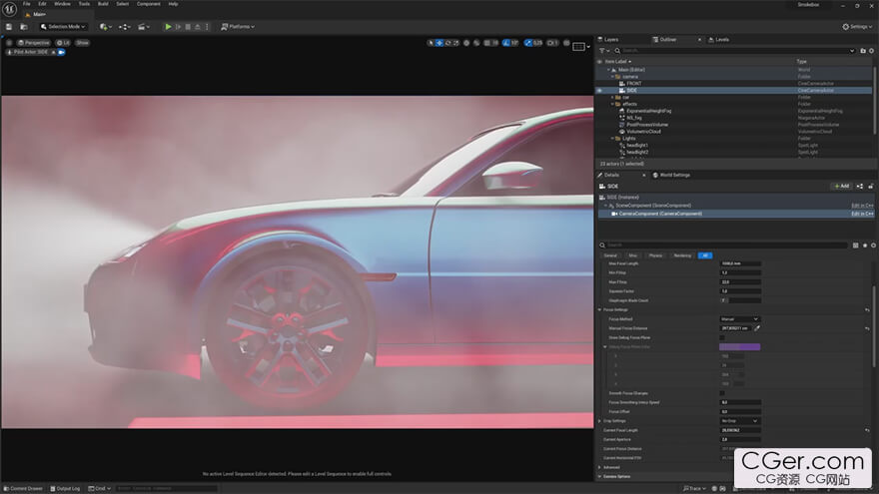The width and height of the screenshot is (879, 494).
Task: Start Play in Editor with the green play button
Action: [168, 26]
